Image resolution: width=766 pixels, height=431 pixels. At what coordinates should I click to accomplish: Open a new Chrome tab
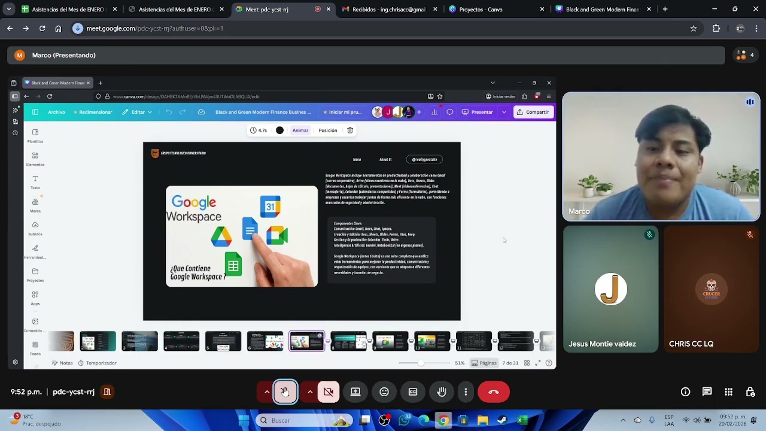click(x=665, y=9)
